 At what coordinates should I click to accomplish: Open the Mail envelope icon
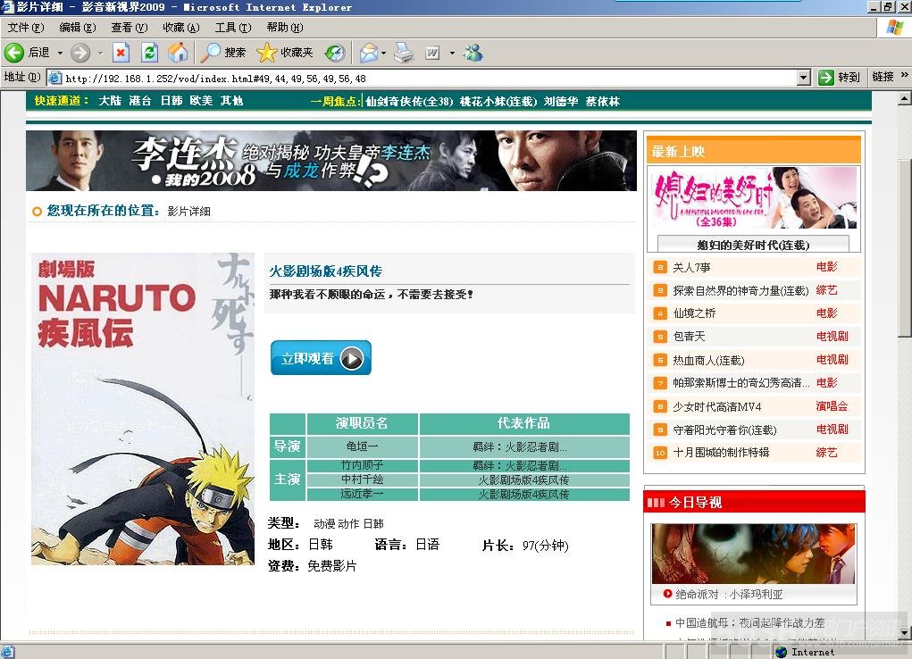pyautogui.click(x=368, y=53)
